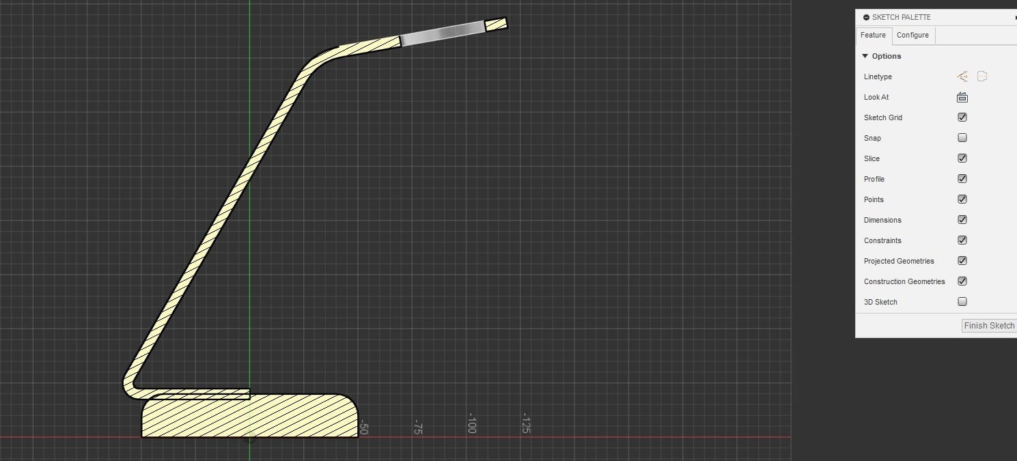The height and width of the screenshot is (461, 1017).
Task: Click the Look At icon
Action: click(x=962, y=97)
